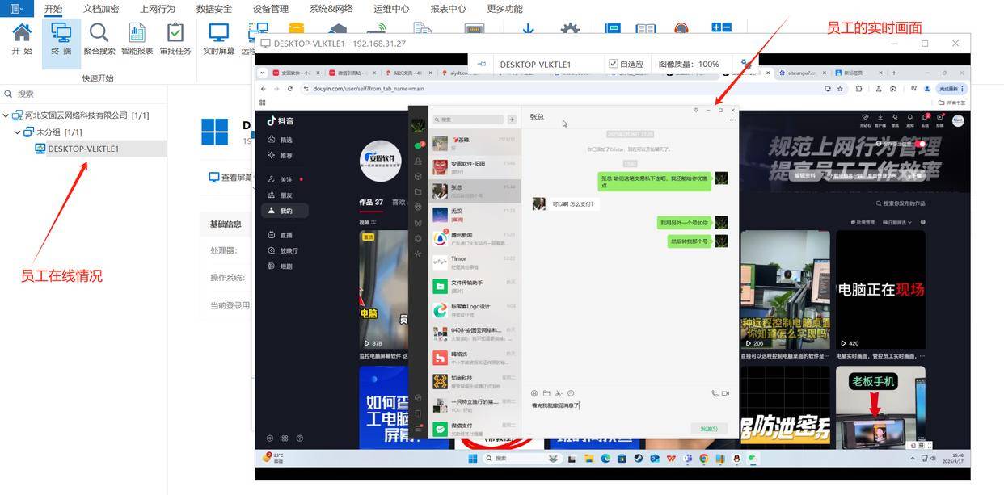This screenshot has width=1004, height=495.
Task: Click WeChat plus button beside search
Action: (x=512, y=120)
